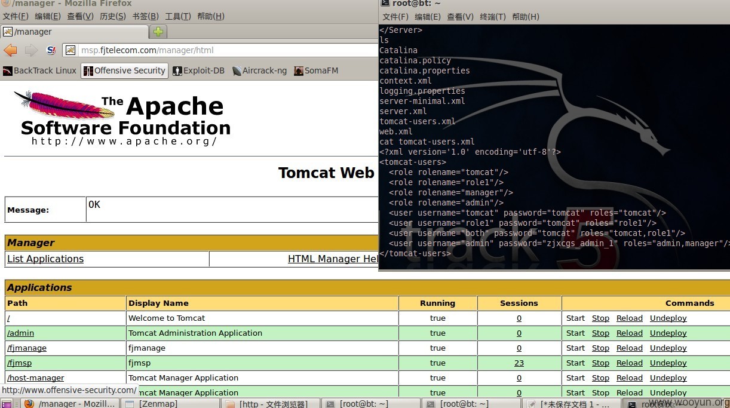Stop the /host-manager application
The width and height of the screenshot is (730, 408).
point(600,378)
